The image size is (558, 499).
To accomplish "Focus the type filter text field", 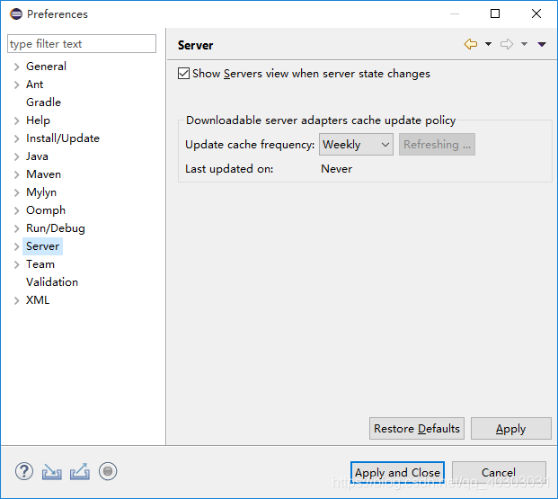I will [x=82, y=44].
